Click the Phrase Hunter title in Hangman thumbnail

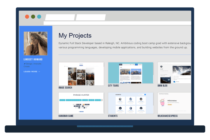tap(81, 95)
